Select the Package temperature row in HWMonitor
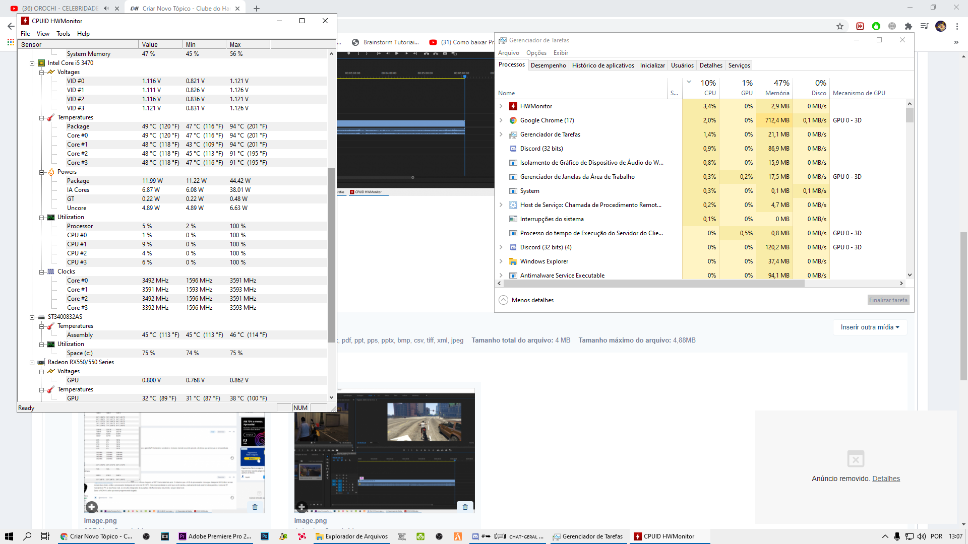 pyautogui.click(x=172, y=126)
